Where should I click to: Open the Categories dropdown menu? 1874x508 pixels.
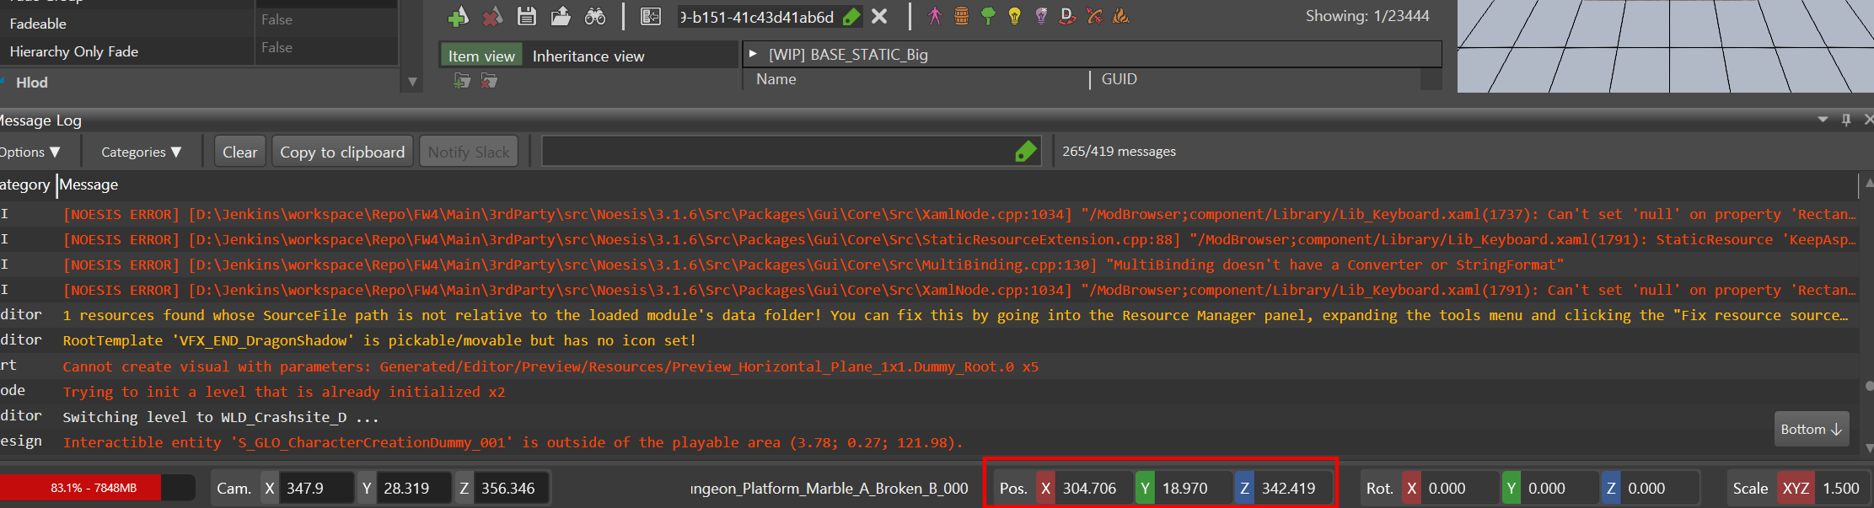coord(141,152)
